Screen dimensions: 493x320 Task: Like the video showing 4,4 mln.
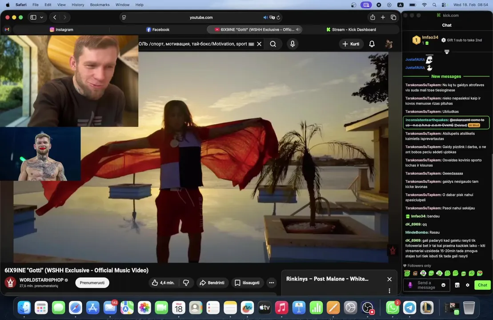163,283
